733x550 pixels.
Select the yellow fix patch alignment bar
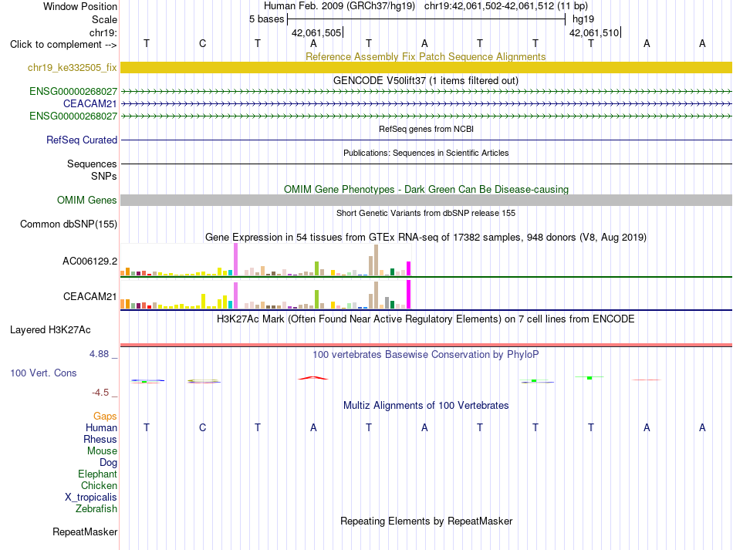426,67
